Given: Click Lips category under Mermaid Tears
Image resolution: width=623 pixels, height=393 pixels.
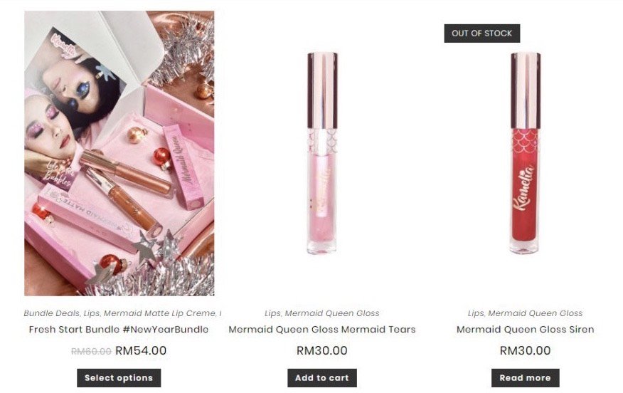Looking at the screenshot, I should pyautogui.click(x=273, y=313).
